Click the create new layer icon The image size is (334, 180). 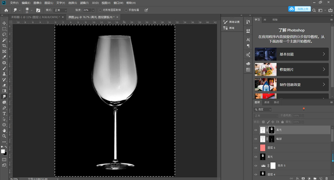(x=321, y=179)
